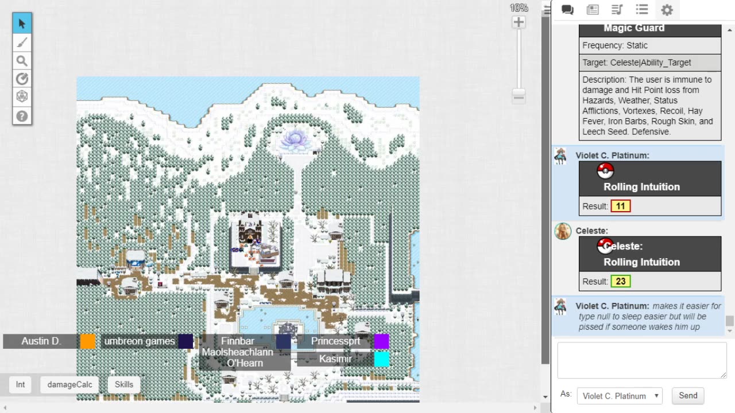Switch to the Jukebox tab
Image resolution: width=735 pixels, height=413 pixels.
tap(617, 10)
